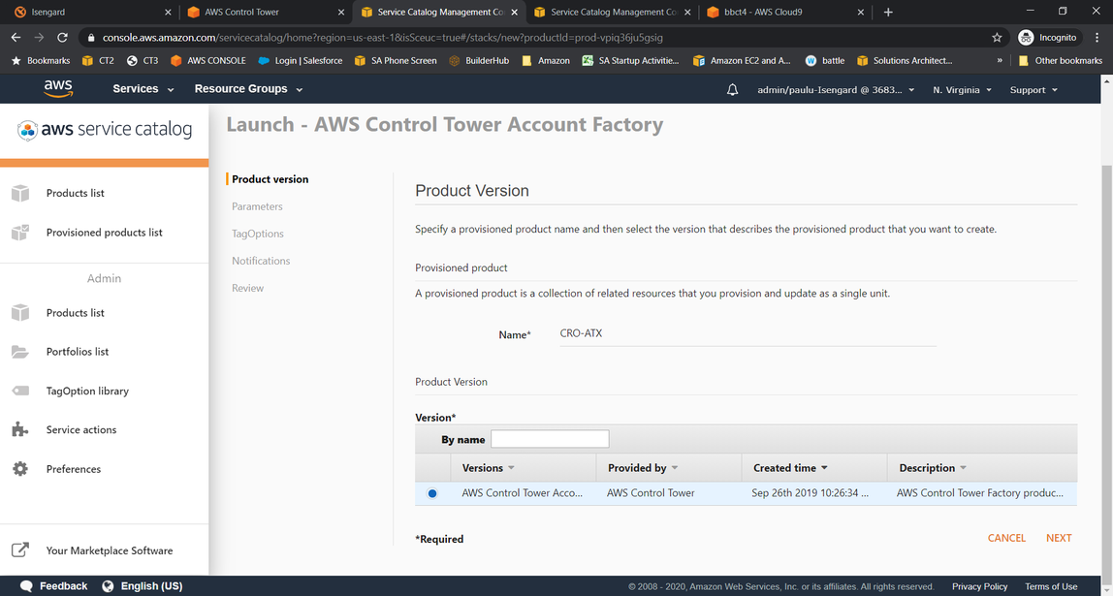Click the Sep 26th 2019 created time cell
Image resolution: width=1113 pixels, height=596 pixels.
pyautogui.click(x=810, y=493)
